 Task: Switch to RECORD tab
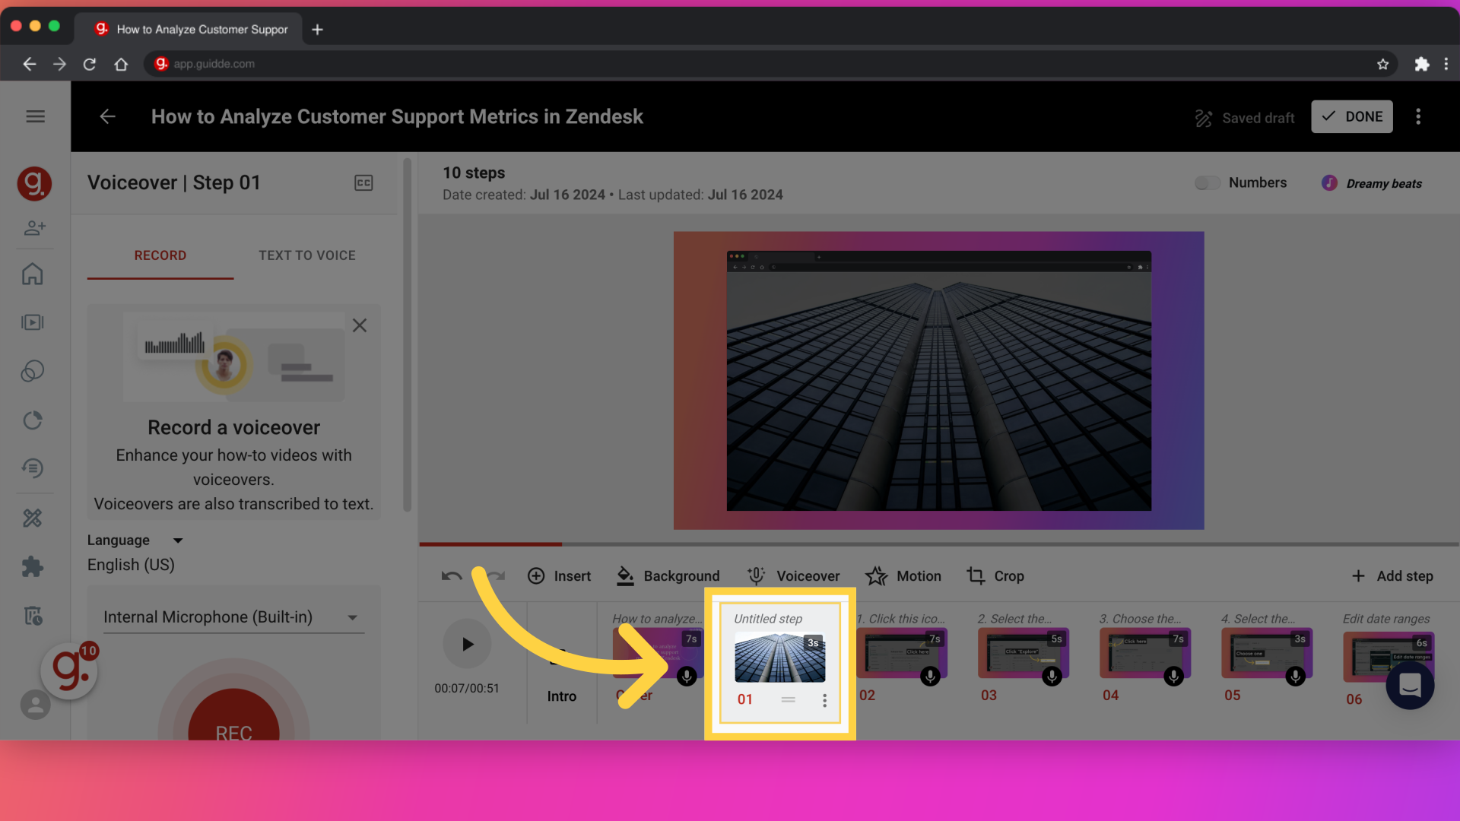coord(160,255)
